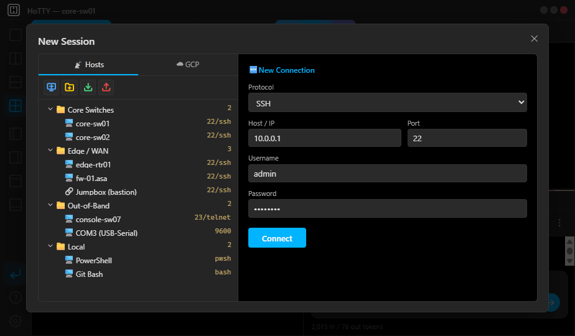Collapse the Local folder chevron
Screen dimensions: 575x336
point(50,246)
